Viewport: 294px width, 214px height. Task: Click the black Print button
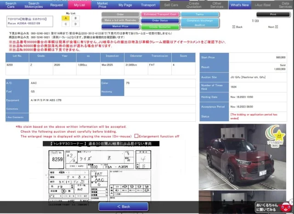pyautogui.click(x=273, y=14)
